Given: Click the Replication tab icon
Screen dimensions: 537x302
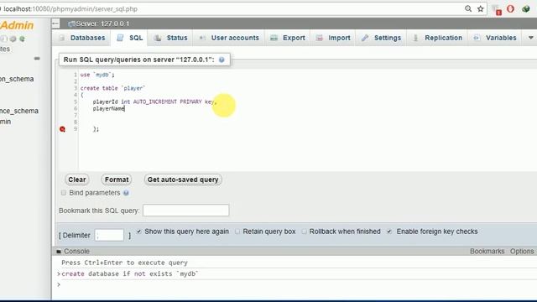Looking at the screenshot, I should point(415,38).
